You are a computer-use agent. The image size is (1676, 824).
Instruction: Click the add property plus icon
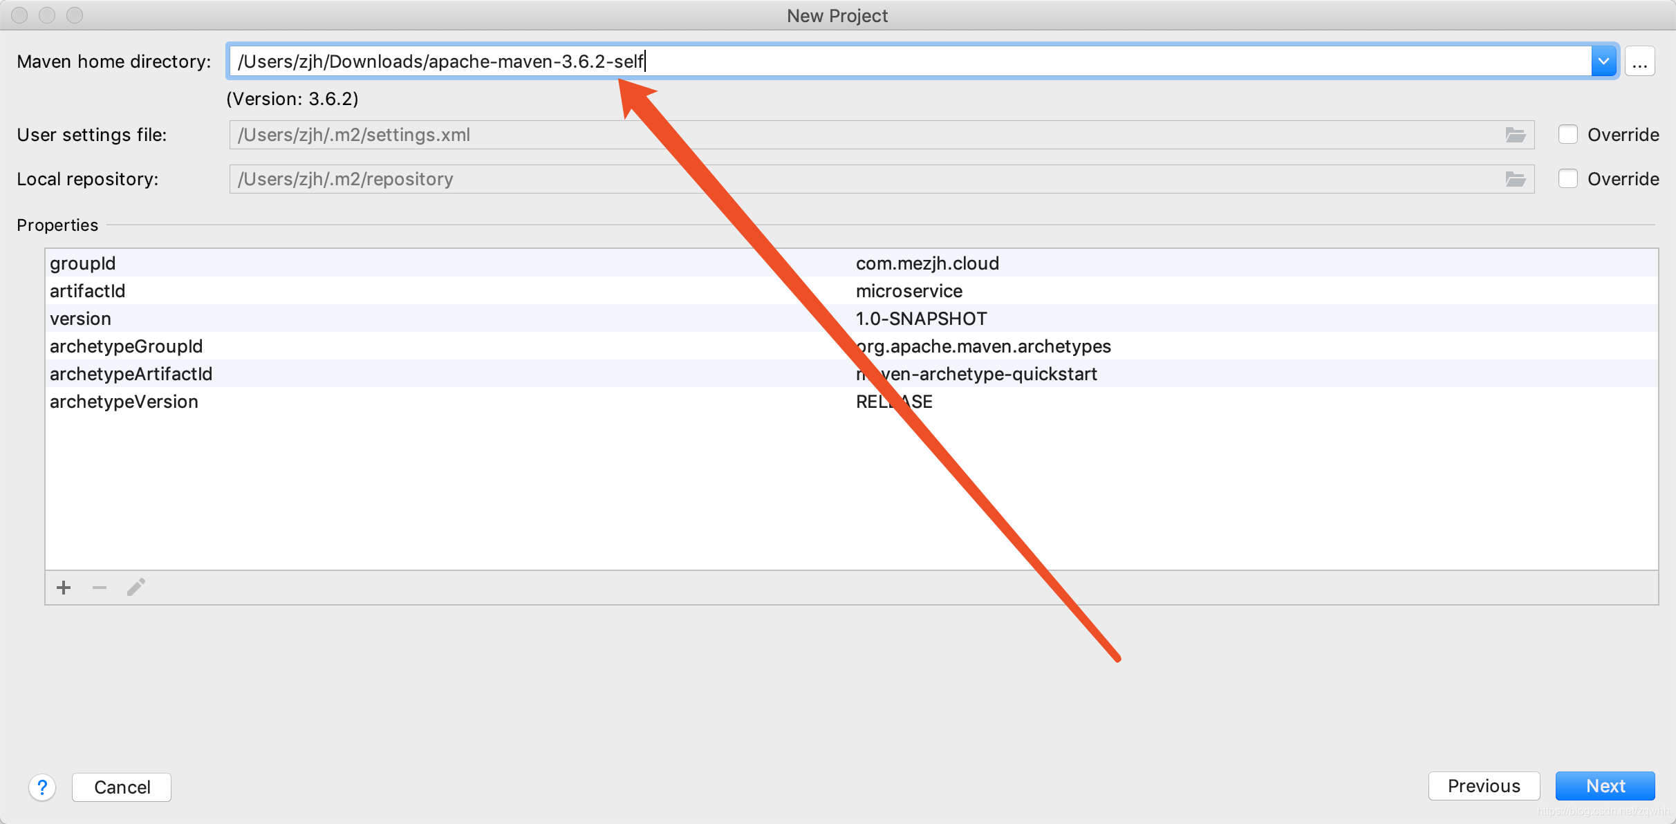(x=62, y=588)
